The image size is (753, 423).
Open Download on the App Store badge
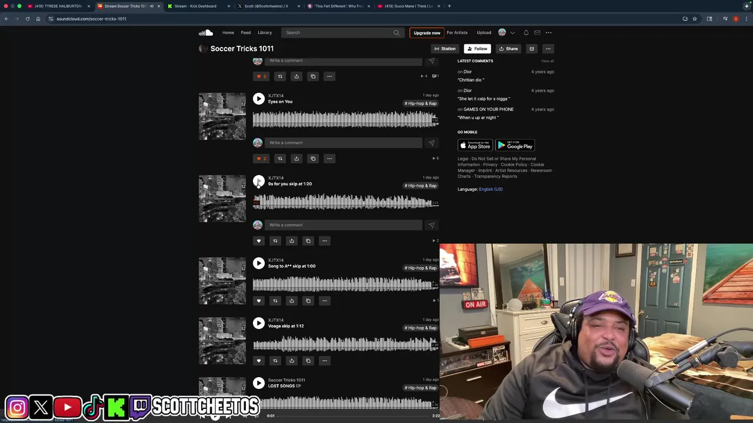point(475,145)
